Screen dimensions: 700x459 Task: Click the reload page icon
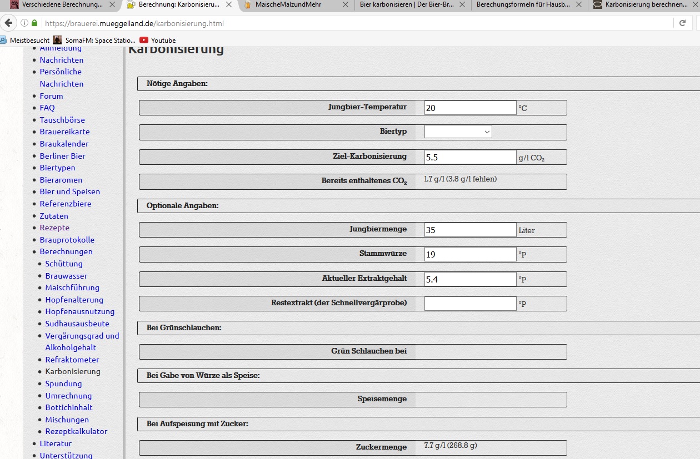[x=682, y=23]
